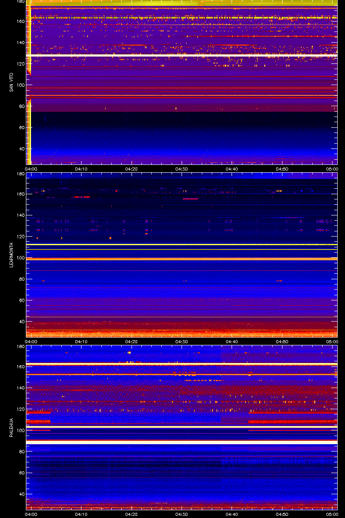Click 04:20 time label under Palehua panel
The height and width of the screenshot is (518, 345).
(x=132, y=514)
